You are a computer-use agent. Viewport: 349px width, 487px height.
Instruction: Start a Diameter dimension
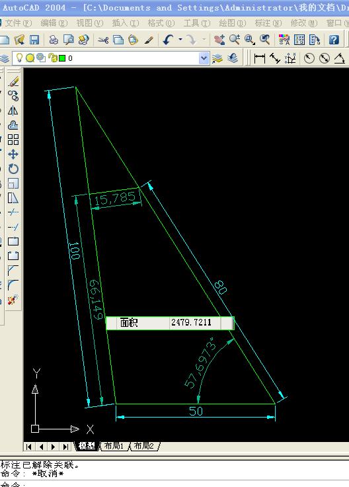coord(325,58)
